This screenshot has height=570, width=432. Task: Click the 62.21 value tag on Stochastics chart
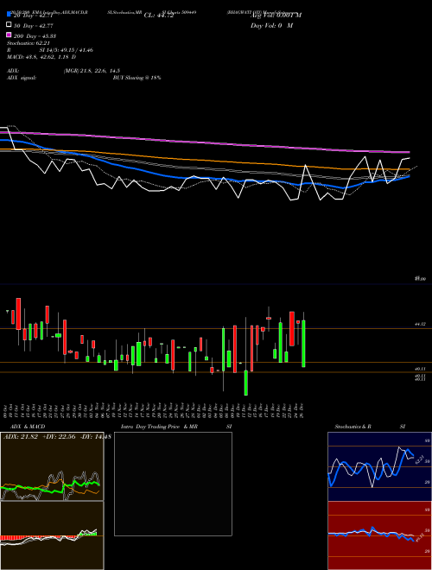pos(420,459)
